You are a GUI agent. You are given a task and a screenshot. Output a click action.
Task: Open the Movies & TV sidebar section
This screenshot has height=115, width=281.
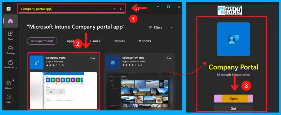pyautogui.click(x=10, y=64)
